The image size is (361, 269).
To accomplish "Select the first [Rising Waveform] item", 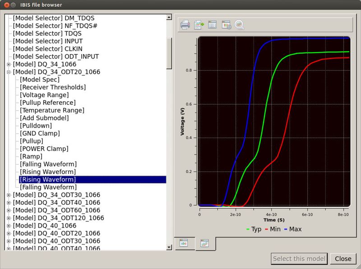I will [x=48, y=172].
